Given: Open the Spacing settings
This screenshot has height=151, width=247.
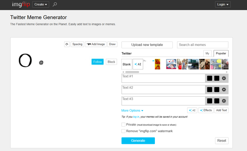Looking at the screenshot, I should 77,44.
